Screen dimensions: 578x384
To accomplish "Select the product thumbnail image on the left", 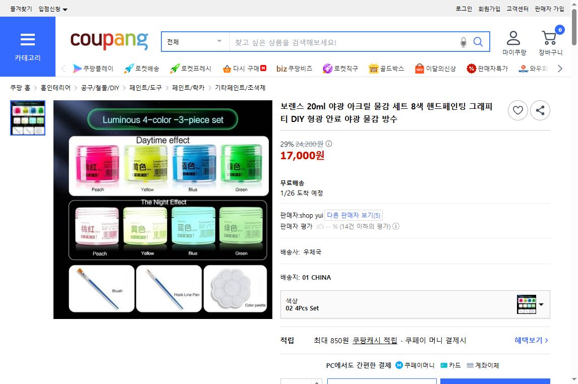I will (x=28, y=118).
